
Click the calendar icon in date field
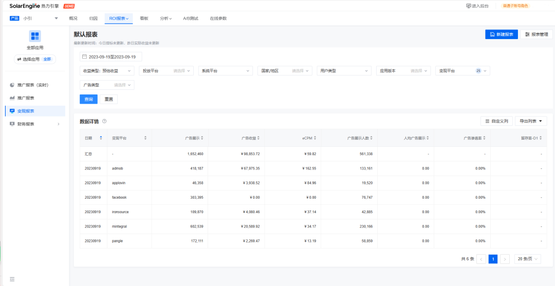(x=84, y=56)
